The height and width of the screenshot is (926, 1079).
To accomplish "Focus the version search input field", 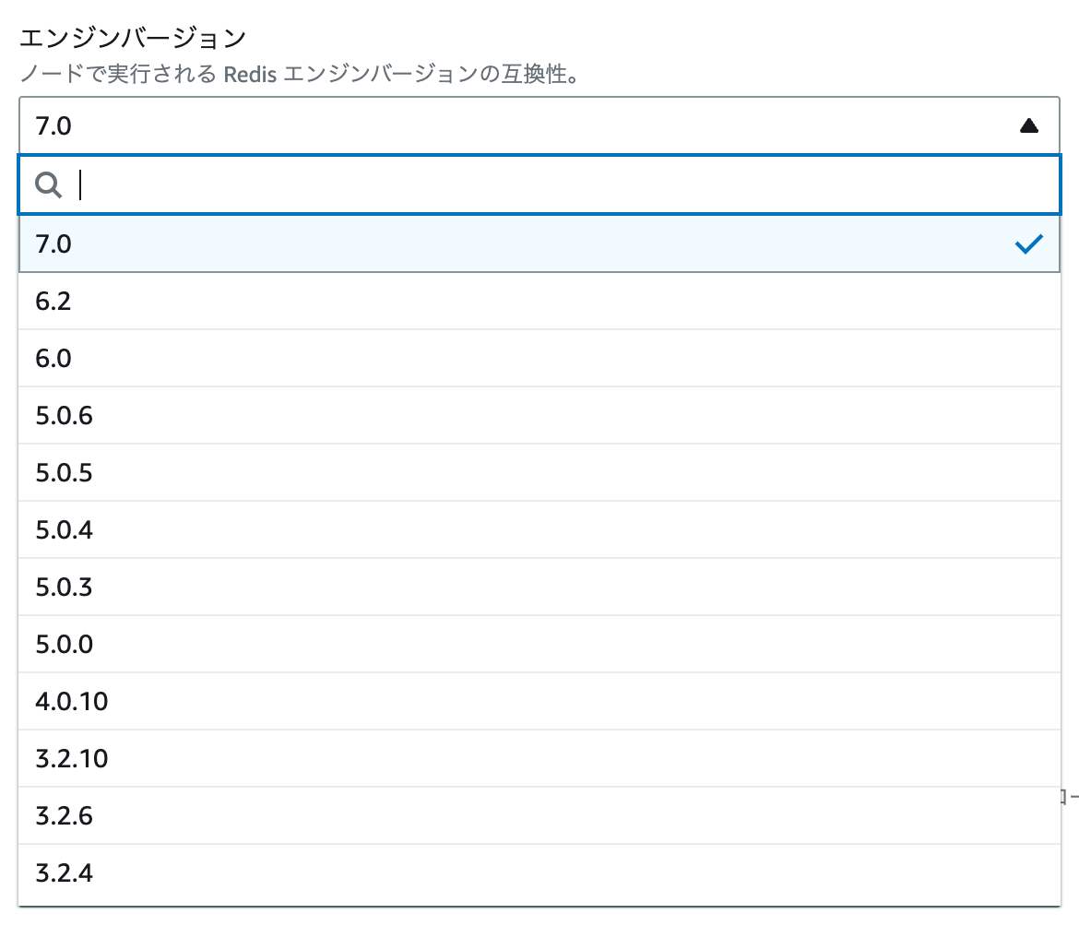I will 539,184.
